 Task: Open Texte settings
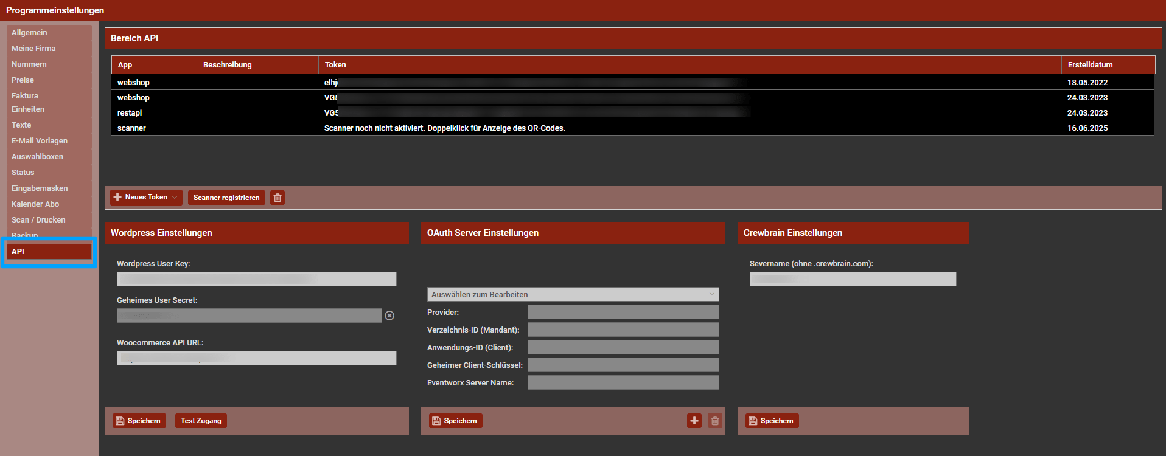coord(49,125)
